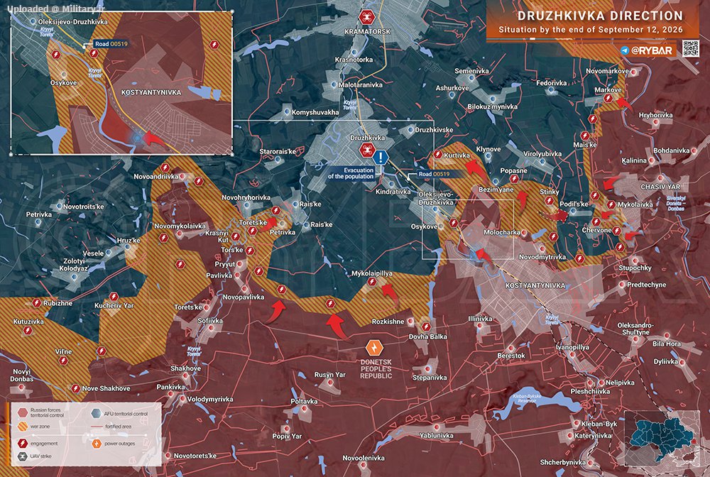This screenshot has height=477, width=710.
Task: Click the engagement icon at Kutuzivka
Action: tap(28, 331)
